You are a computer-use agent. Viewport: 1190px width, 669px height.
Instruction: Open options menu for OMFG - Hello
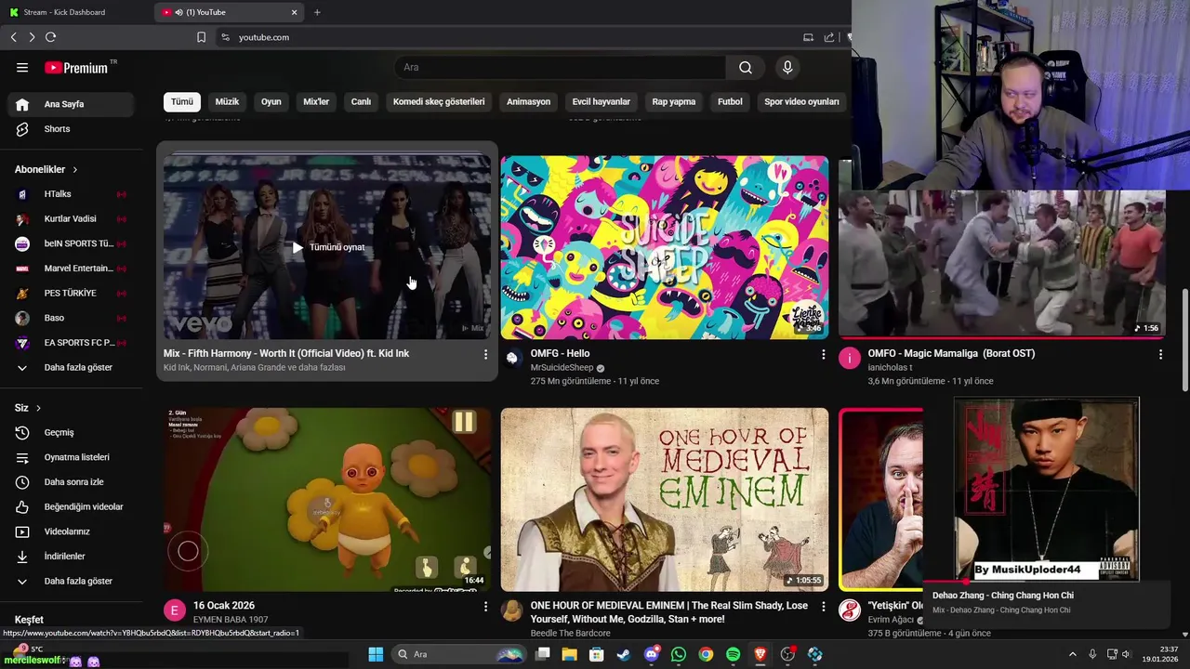click(x=823, y=354)
